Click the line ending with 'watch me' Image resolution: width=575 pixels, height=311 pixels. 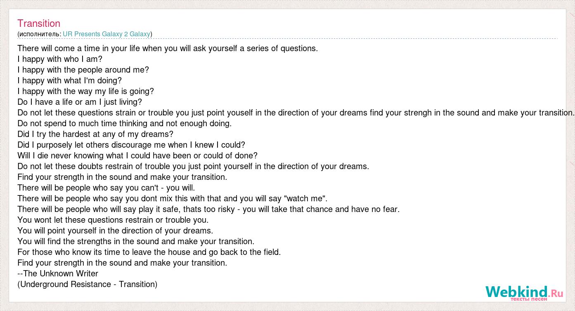point(173,198)
